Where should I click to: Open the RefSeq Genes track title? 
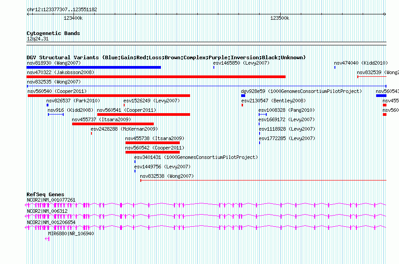[46, 194]
